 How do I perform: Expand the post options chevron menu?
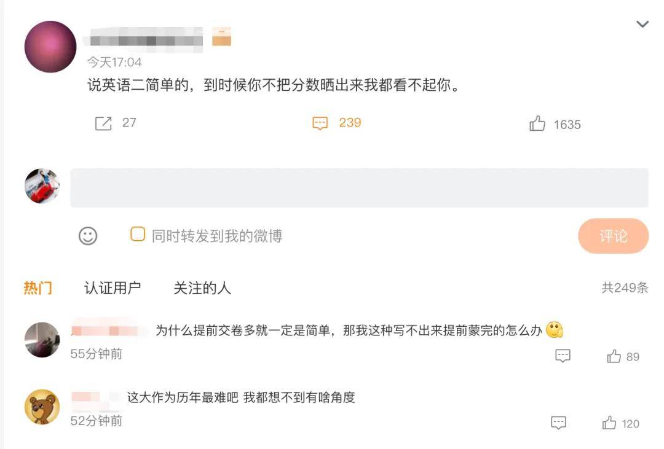[642, 25]
